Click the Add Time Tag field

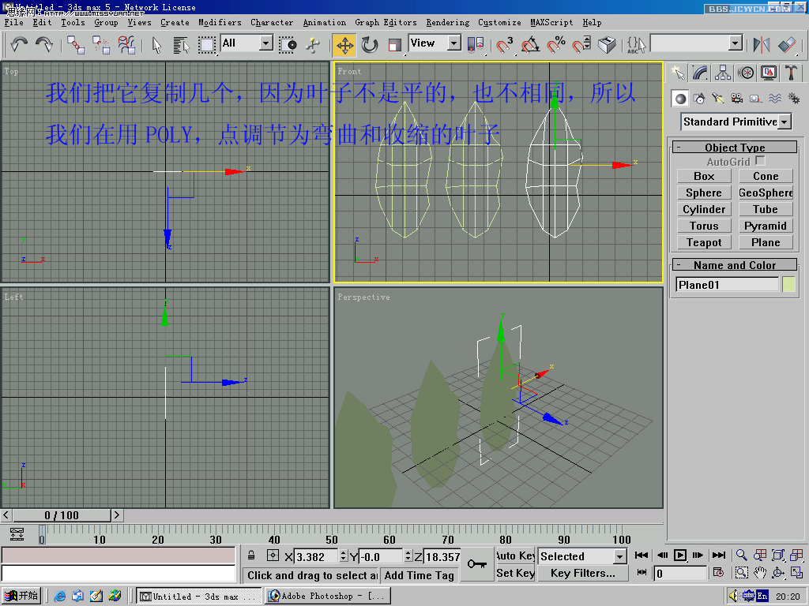(419, 575)
